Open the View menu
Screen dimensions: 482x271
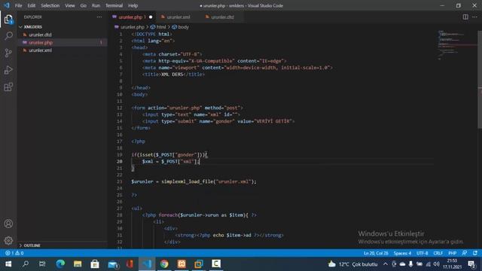click(70, 5)
